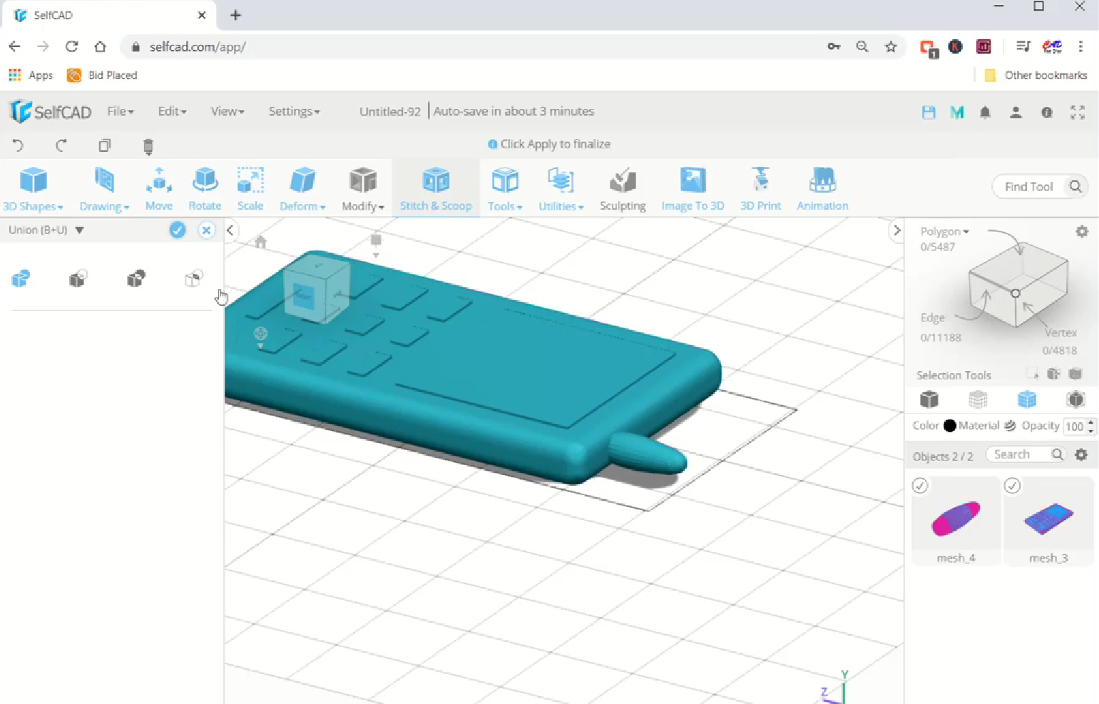This screenshot has height=704, width=1099.
Task: Toggle the mesh_4 object checkbox
Action: (920, 486)
